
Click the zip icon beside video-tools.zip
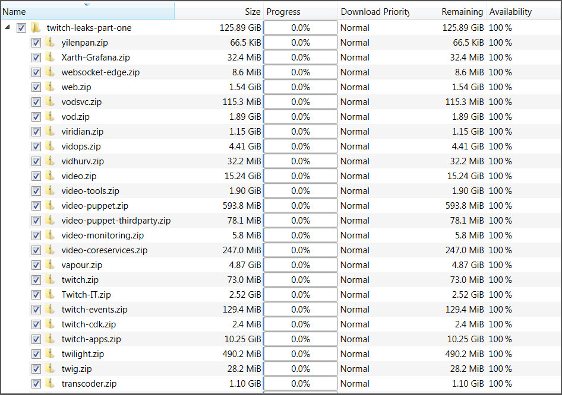click(50, 191)
